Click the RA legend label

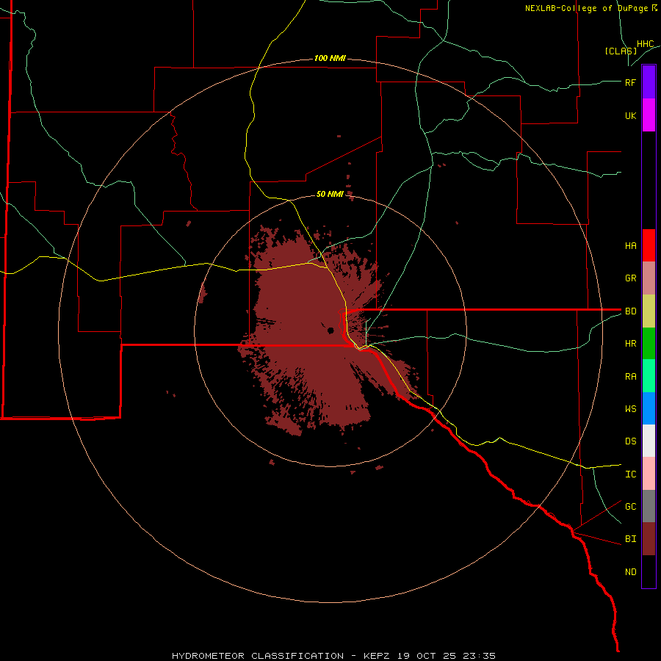630,377
